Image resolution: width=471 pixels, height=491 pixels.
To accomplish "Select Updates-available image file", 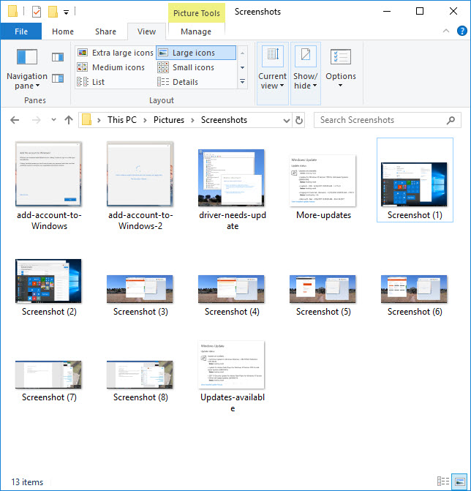I will tap(231, 365).
